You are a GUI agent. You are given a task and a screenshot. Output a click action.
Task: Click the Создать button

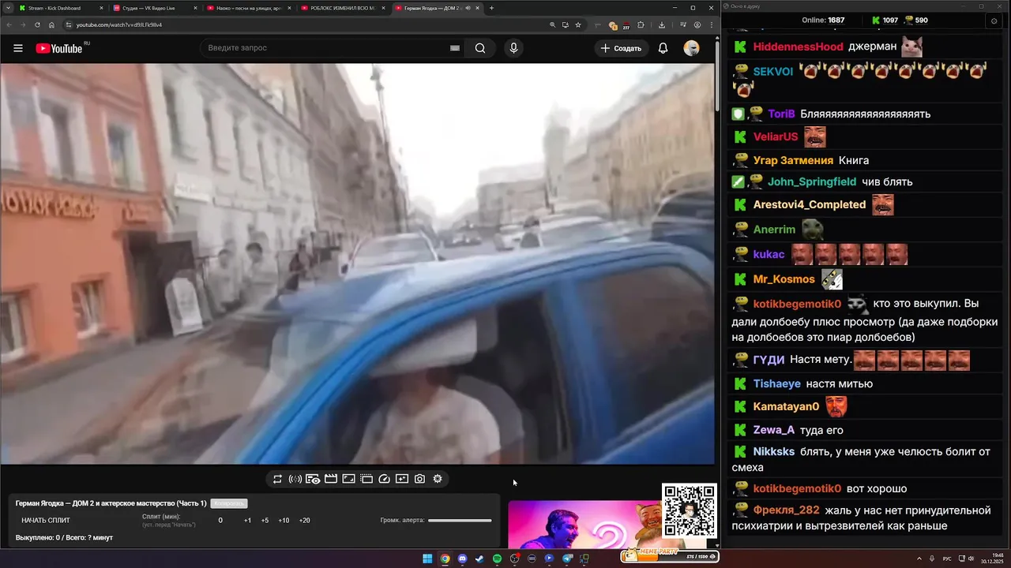click(x=621, y=48)
